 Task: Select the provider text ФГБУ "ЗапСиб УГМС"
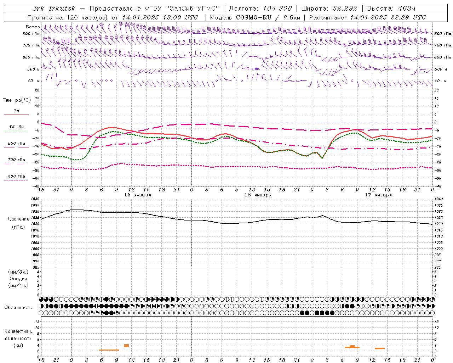(182, 9)
